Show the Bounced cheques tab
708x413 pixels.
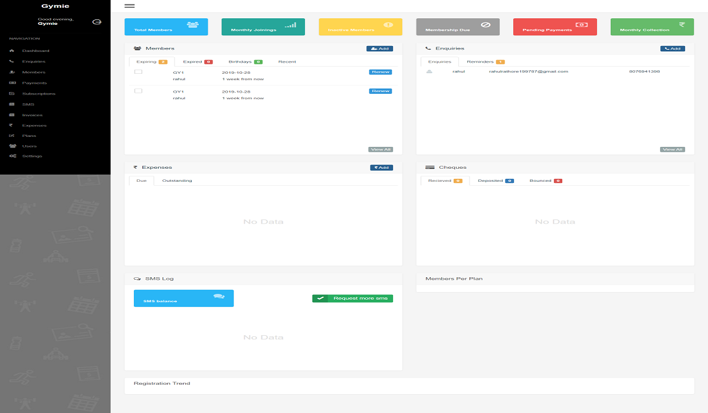click(545, 181)
